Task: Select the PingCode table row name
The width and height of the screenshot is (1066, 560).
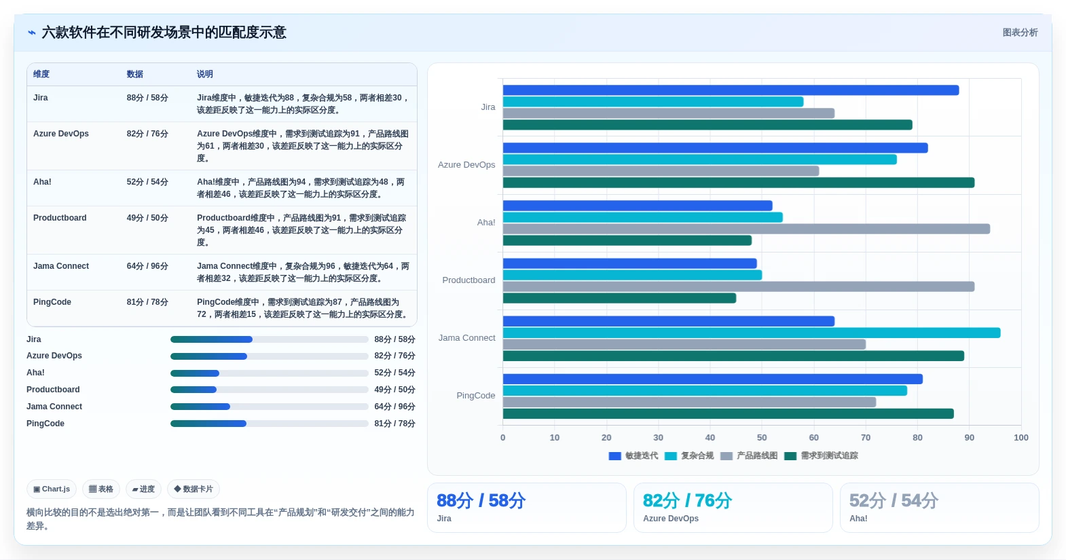Action: tap(52, 302)
